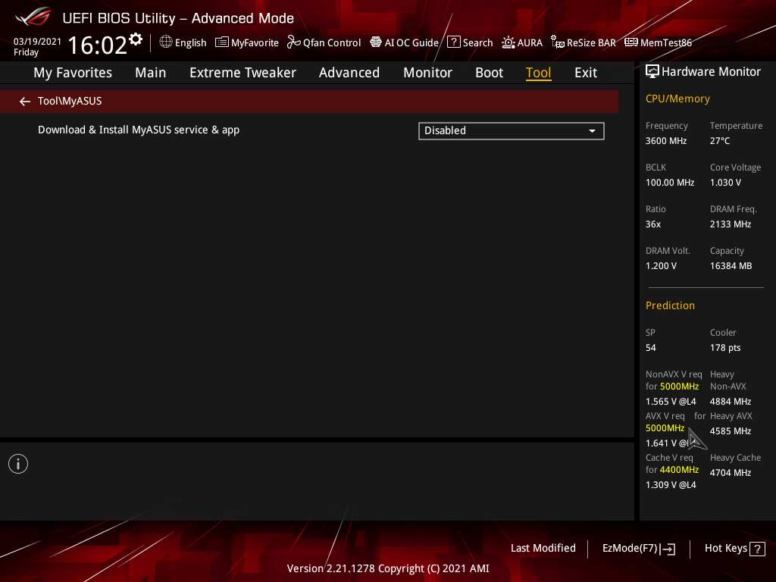Click the info circle icon
This screenshot has width=776, height=582.
coord(18,464)
